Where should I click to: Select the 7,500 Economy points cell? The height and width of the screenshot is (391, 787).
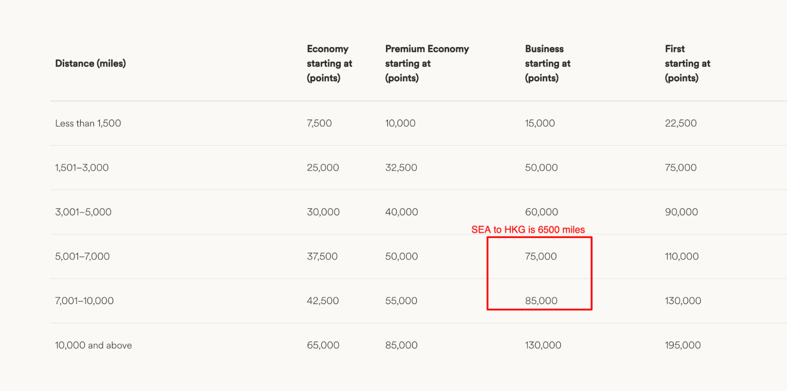coord(319,123)
